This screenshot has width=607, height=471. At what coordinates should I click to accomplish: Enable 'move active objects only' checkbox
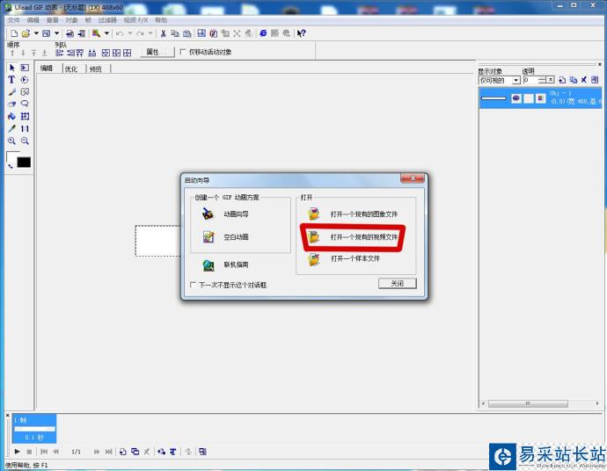pos(183,52)
